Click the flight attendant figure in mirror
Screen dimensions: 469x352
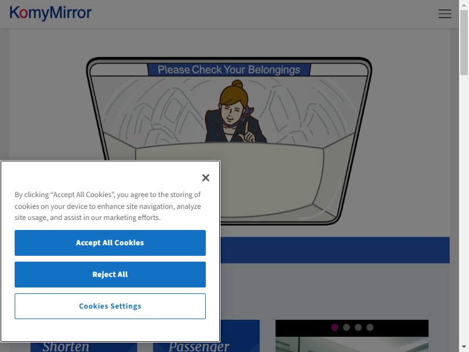click(x=236, y=111)
